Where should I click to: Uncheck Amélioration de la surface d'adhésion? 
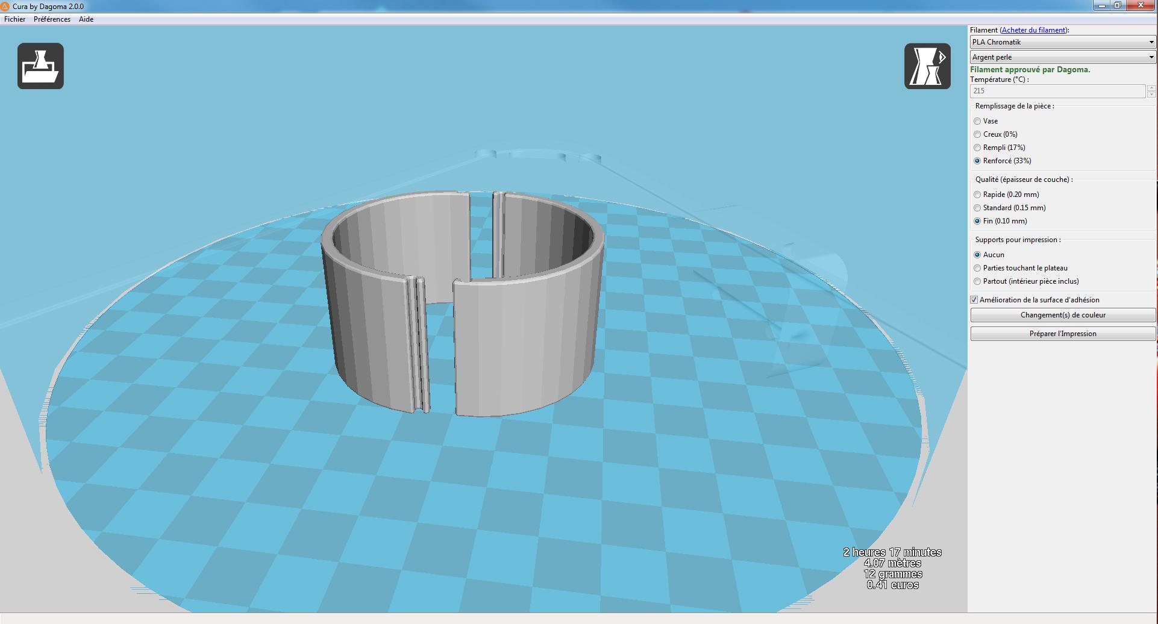(974, 300)
